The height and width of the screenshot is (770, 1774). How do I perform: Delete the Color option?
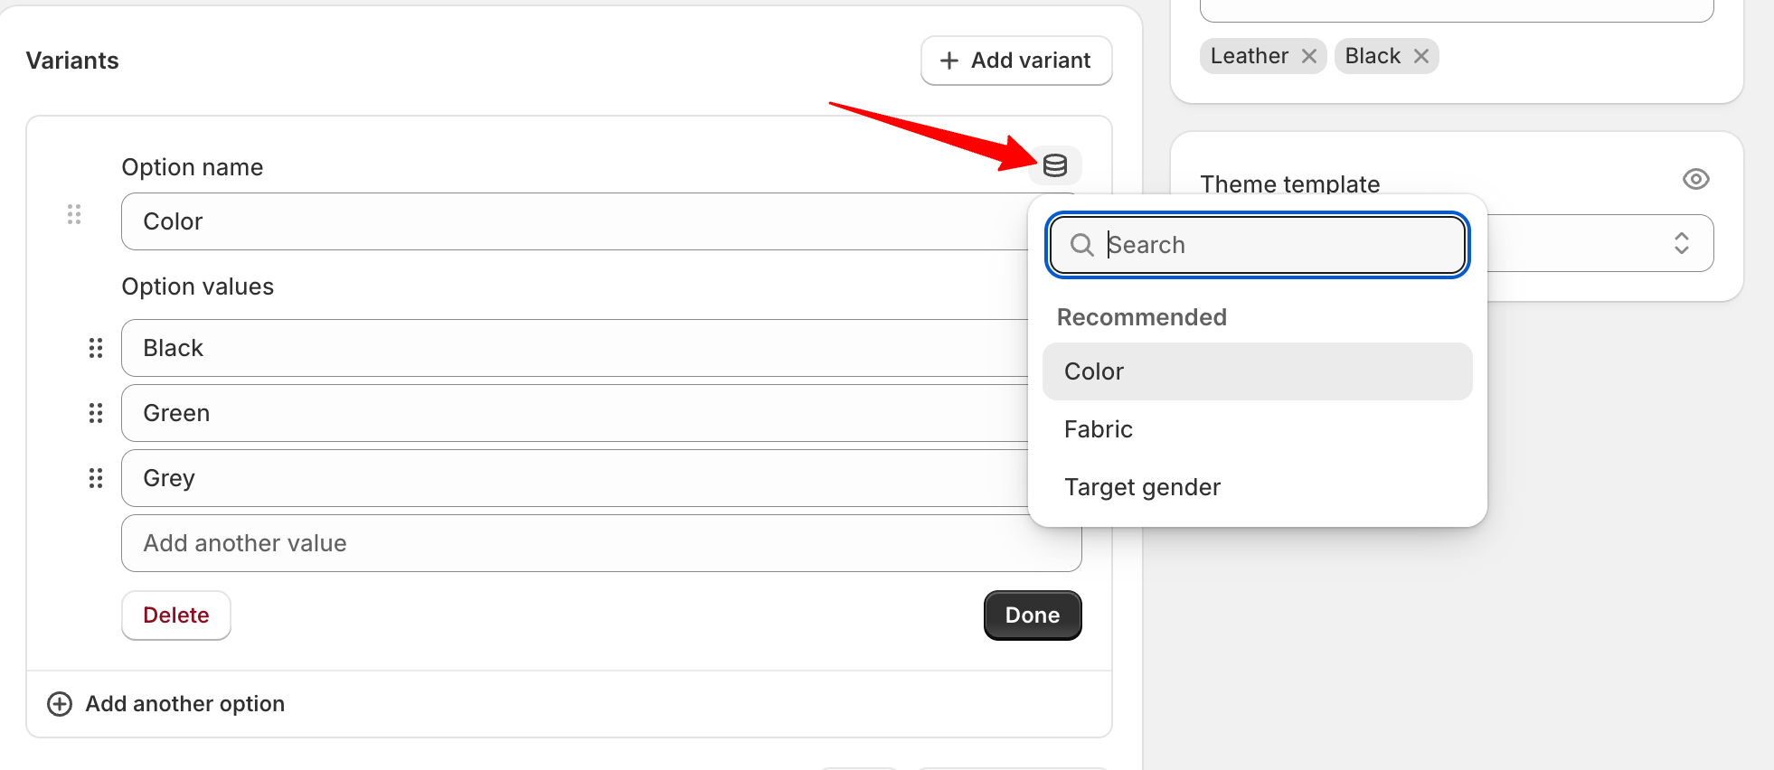[x=176, y=615]
